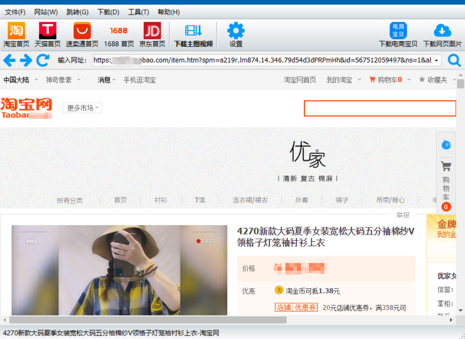Click the Tmall homepage icon

pos(47,31)
